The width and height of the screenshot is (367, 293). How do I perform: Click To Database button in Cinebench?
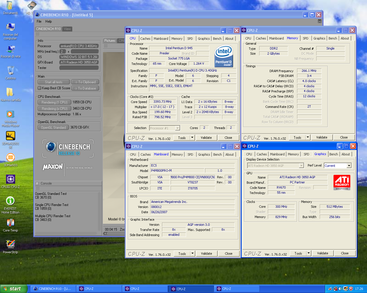tap(85, 88)
